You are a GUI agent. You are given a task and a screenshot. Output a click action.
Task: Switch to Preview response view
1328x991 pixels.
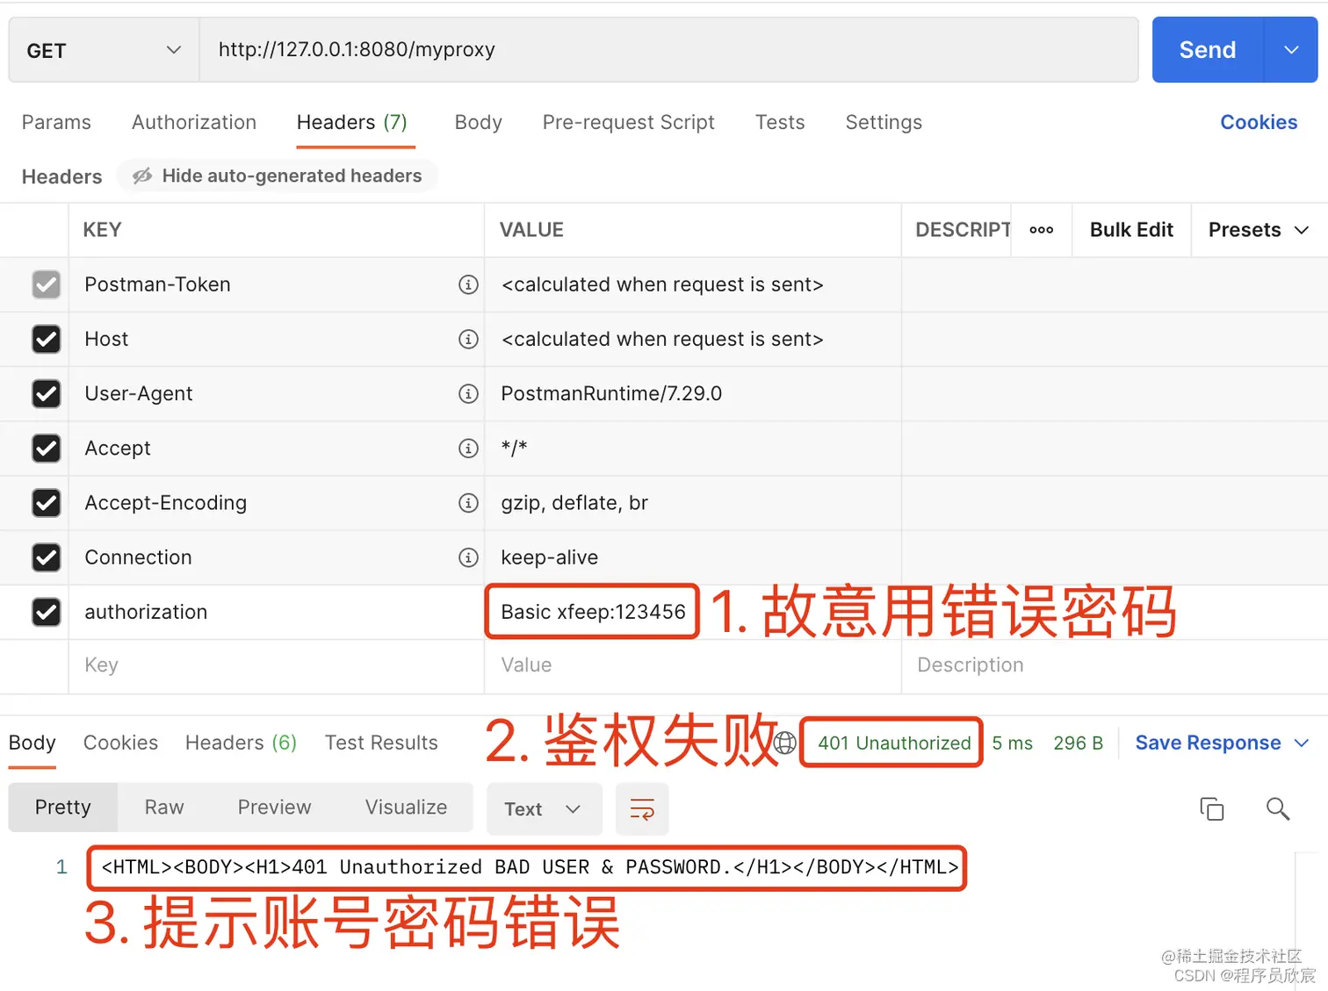point(274,808)
